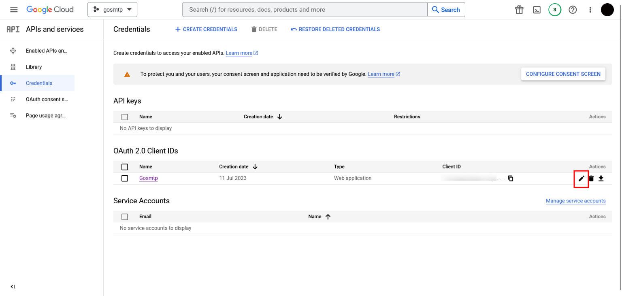Open OAuth consent screen menu item
Screen dimensions: 622x296
tap(47, 99)
